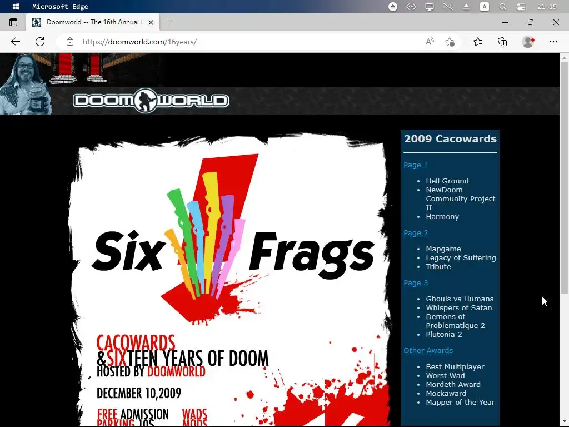
Task: Click the Doomworld logo banner
Action: tap(151, 101)
